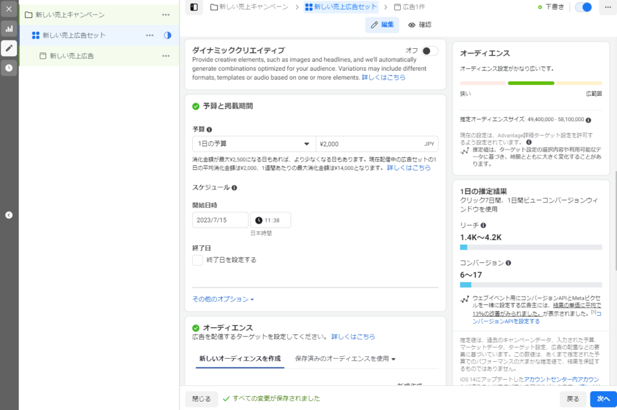This screenshot has width=617, height=410.
Task: Click the 開始日時 date field
Action: (220, 220)
